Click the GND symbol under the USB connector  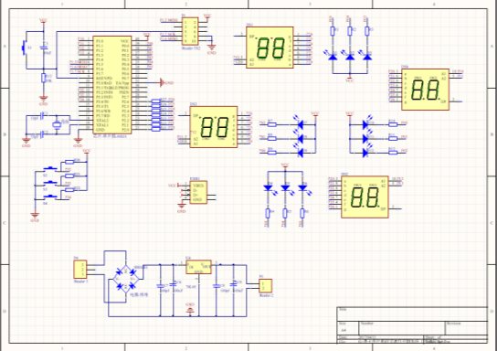pos(181,207)
